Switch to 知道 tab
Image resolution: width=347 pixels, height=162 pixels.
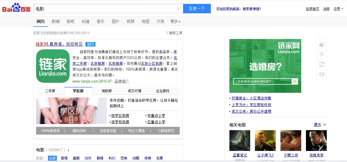coord(85,21)
